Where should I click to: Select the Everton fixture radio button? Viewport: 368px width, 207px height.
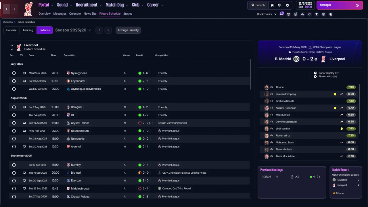click(14, 181)
